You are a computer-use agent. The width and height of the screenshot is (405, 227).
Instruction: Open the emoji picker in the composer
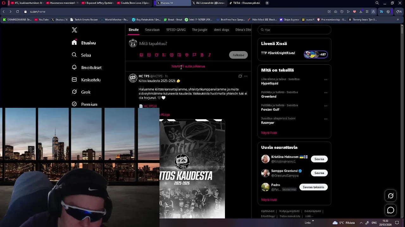coord(171,55)
